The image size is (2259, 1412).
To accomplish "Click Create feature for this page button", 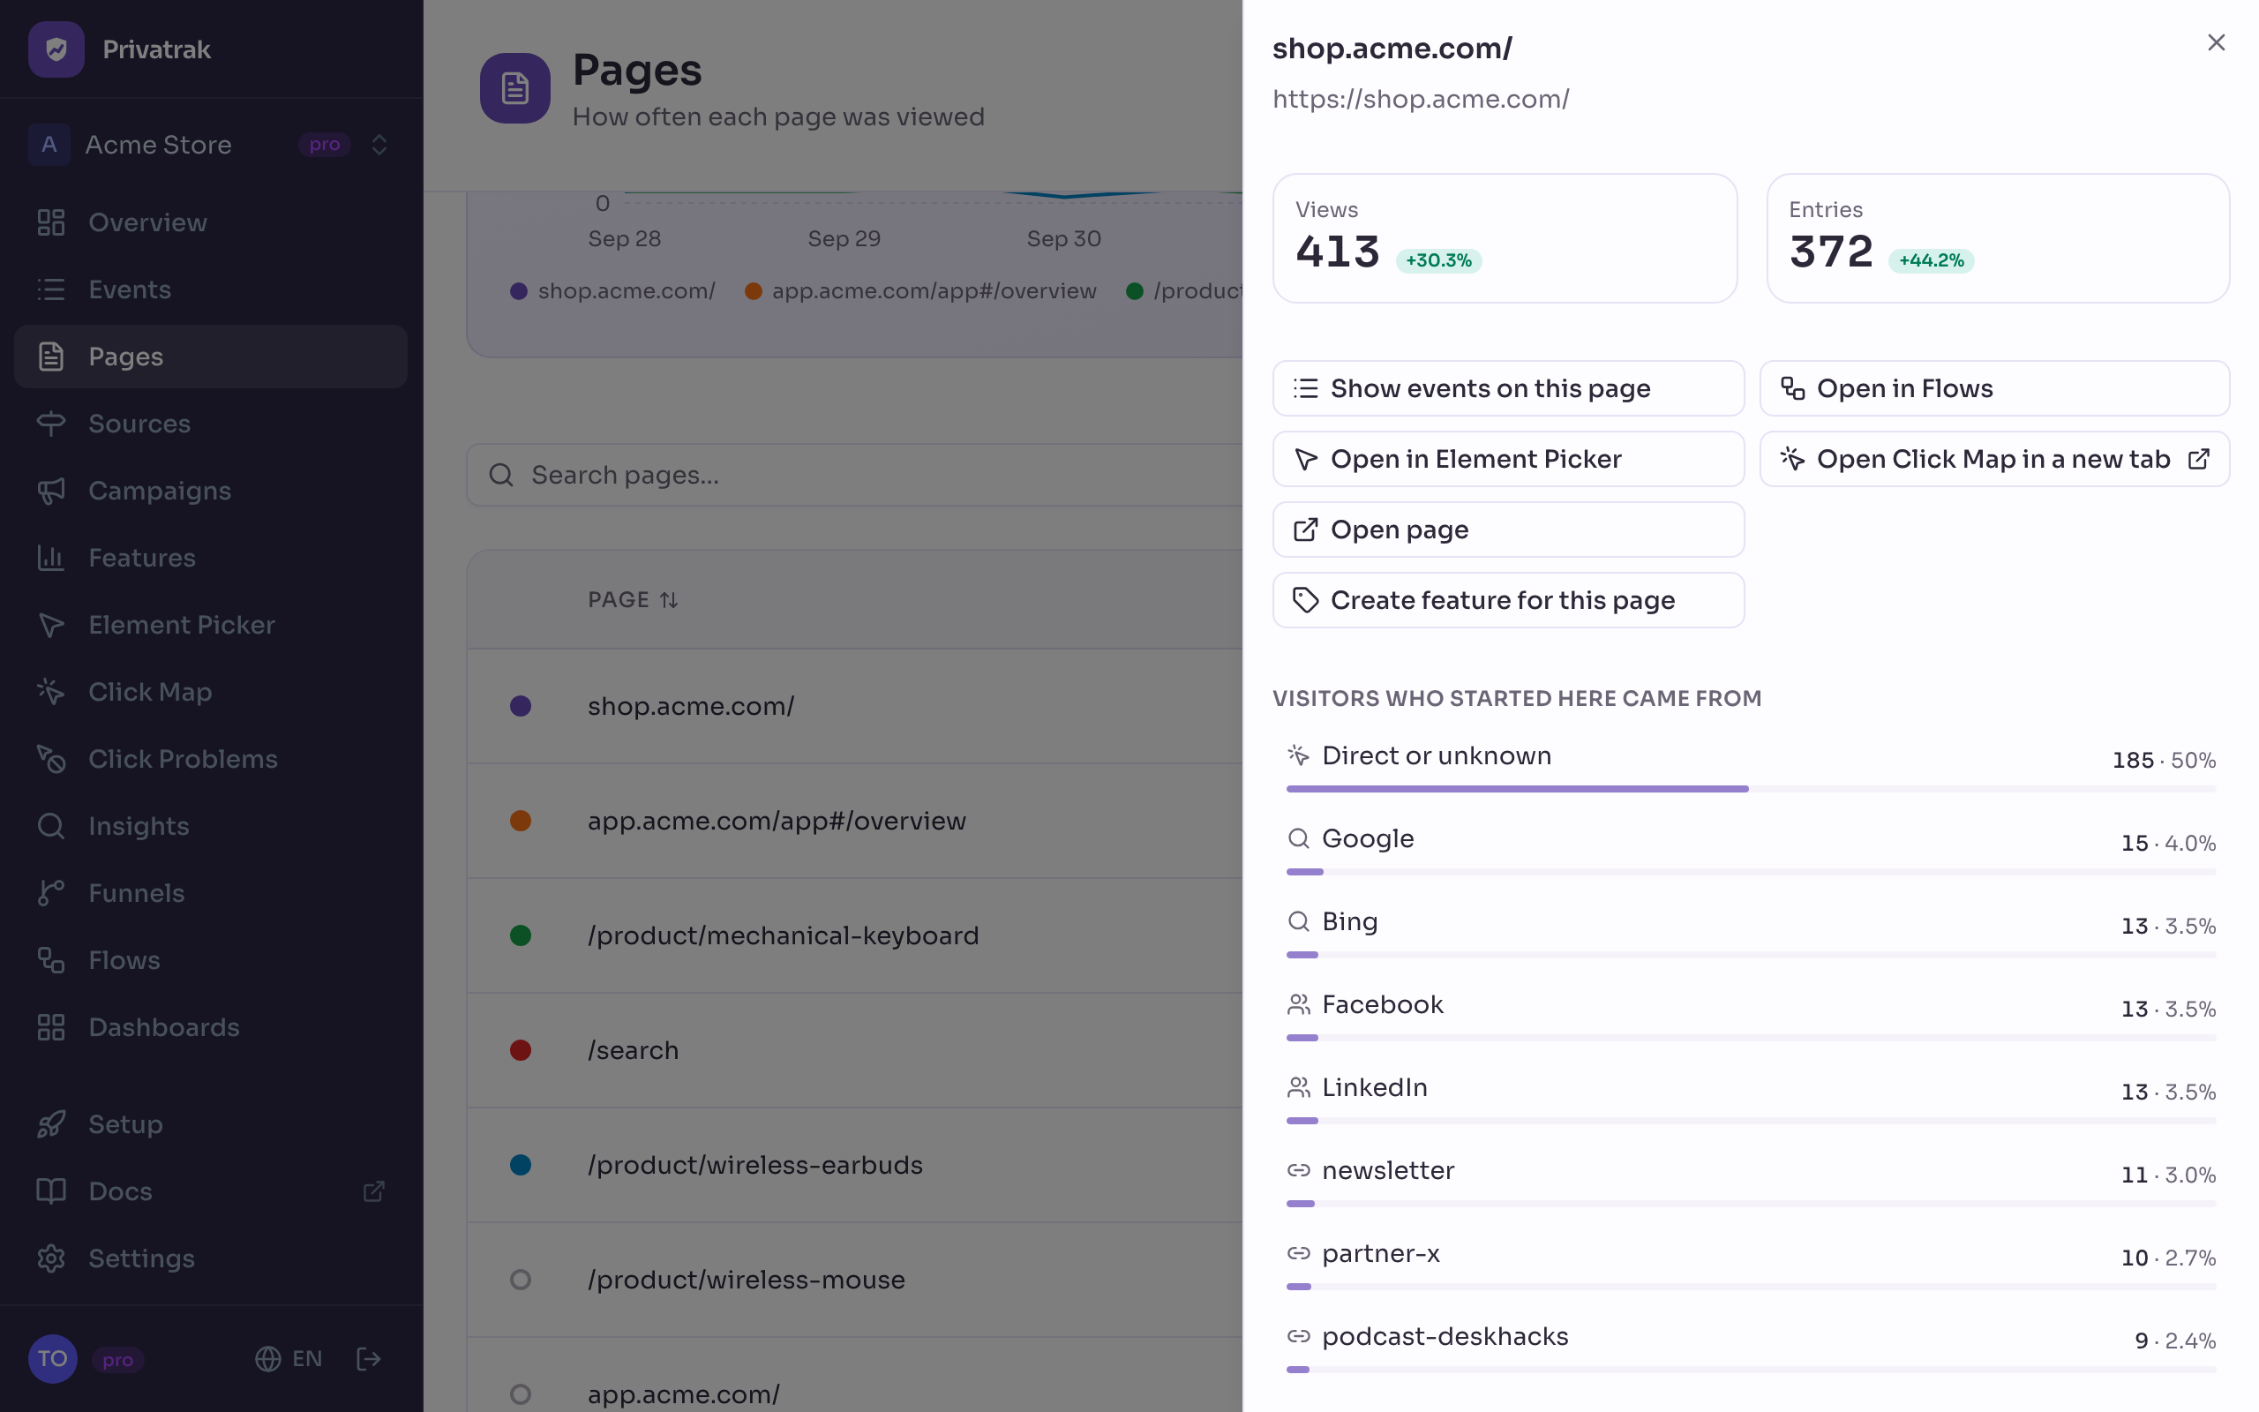I will 1507,600.
